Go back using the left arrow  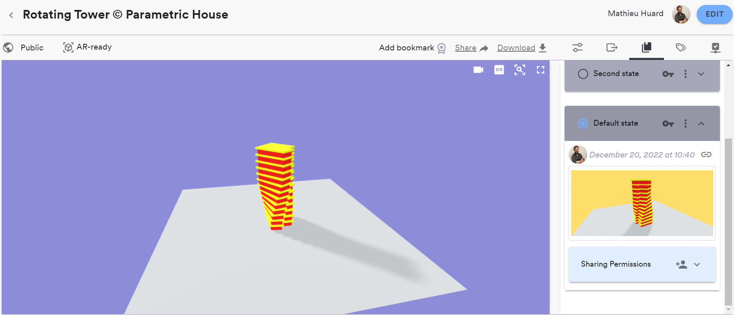click(x=11, y=15)
